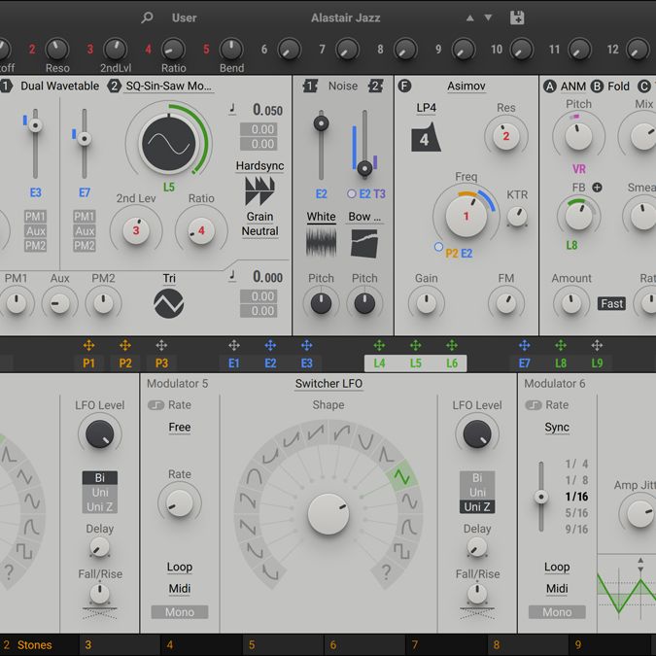
Task: Toggle PM1 routing under the E7 slider
Action: [x=85, y=217]
